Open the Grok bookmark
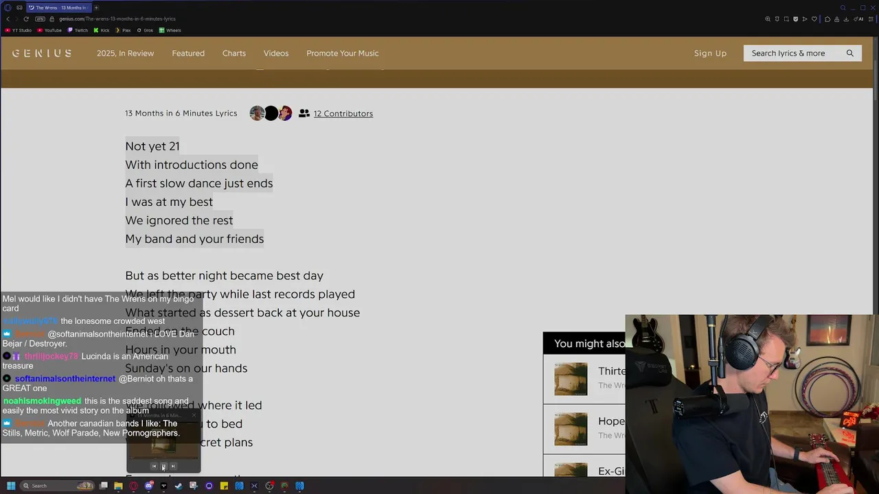This screenshot has width=879, height=494. coord(145,30)
